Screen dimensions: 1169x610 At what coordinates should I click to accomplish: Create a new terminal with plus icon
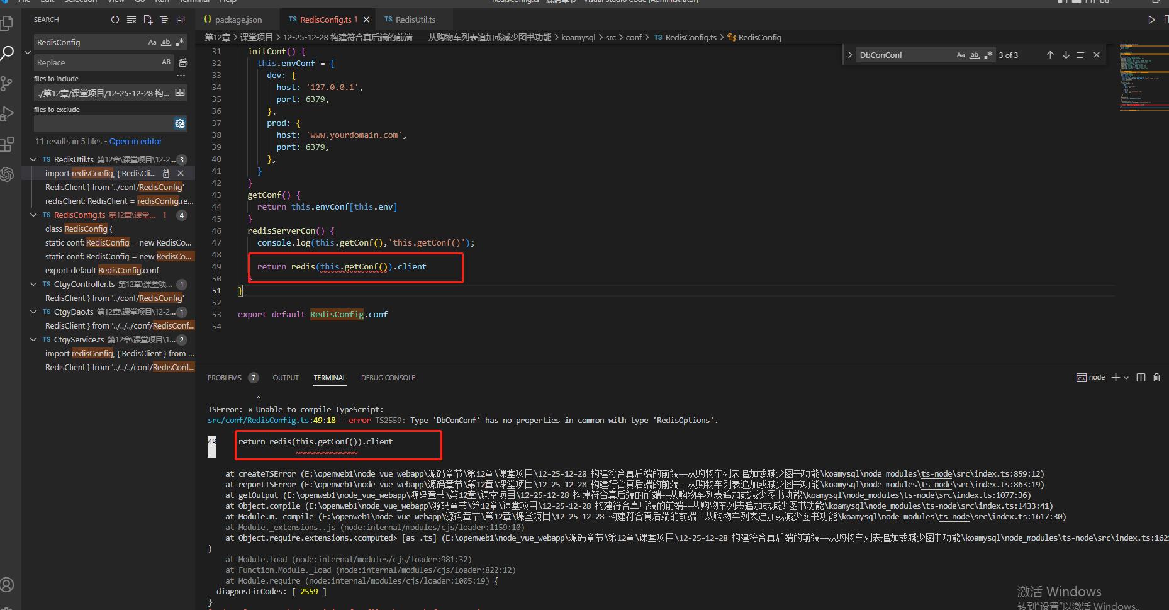pos(1116,377)
